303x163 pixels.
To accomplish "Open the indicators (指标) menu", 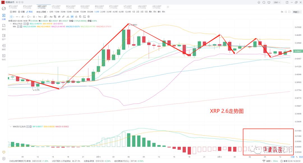I will click(x=13, y=12).
